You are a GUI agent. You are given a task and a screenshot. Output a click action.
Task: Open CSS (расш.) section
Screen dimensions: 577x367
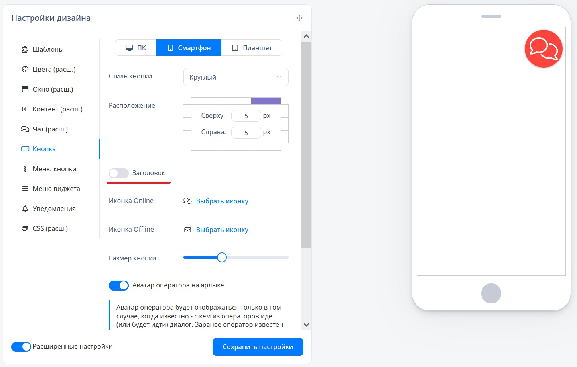pyautogui.click(x=50, y=228)
